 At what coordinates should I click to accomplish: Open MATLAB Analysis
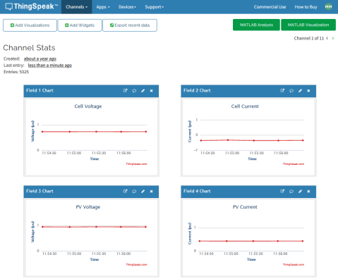(256, 25)
